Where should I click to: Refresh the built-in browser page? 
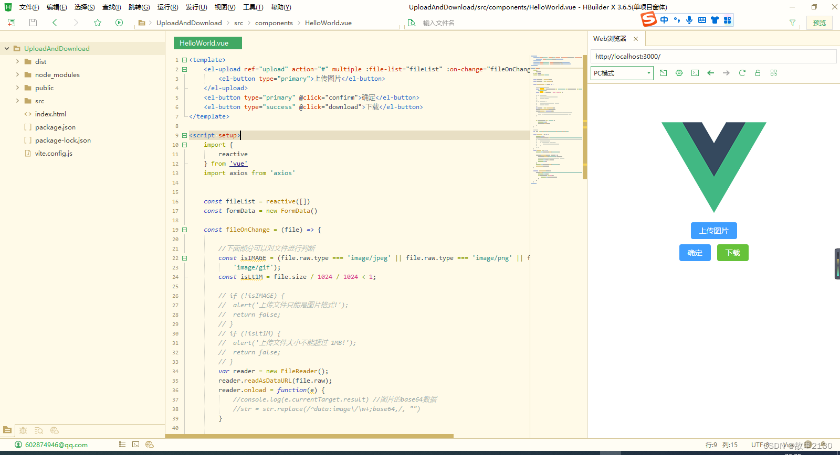click(742, 73)
